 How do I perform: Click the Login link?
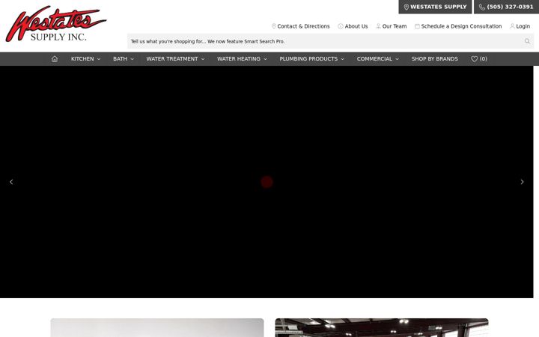coord(523,26)
